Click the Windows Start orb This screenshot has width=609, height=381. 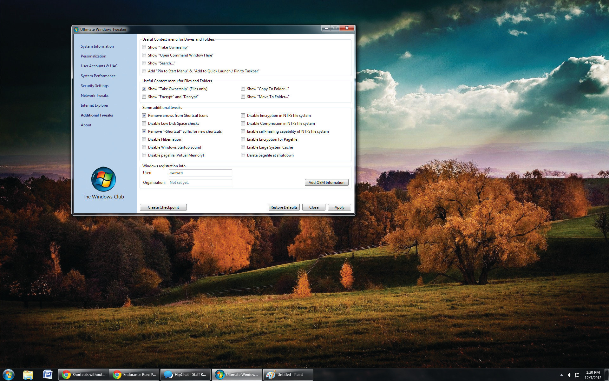[9, 375]
